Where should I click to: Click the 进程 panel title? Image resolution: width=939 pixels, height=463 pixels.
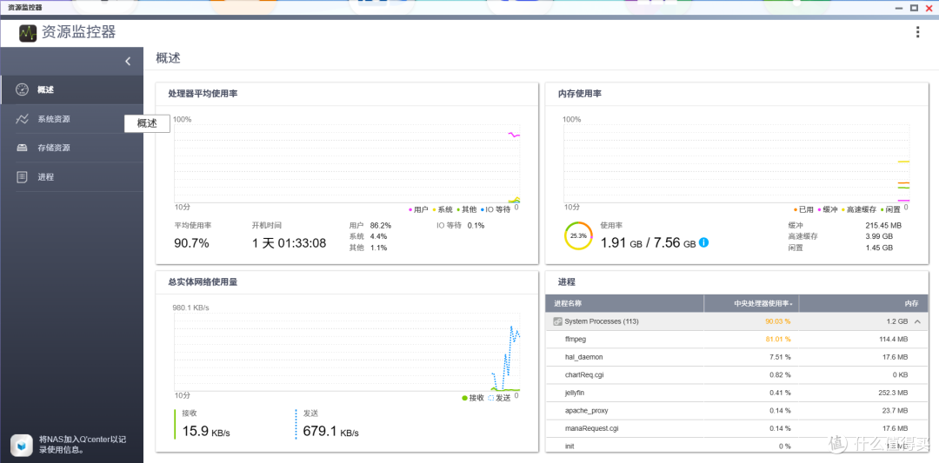pos(567,281)
